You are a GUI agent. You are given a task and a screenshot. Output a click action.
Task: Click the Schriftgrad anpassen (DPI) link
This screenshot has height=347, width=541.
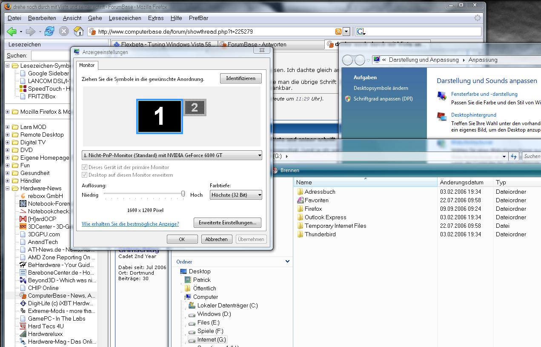(x=383, y=99)
